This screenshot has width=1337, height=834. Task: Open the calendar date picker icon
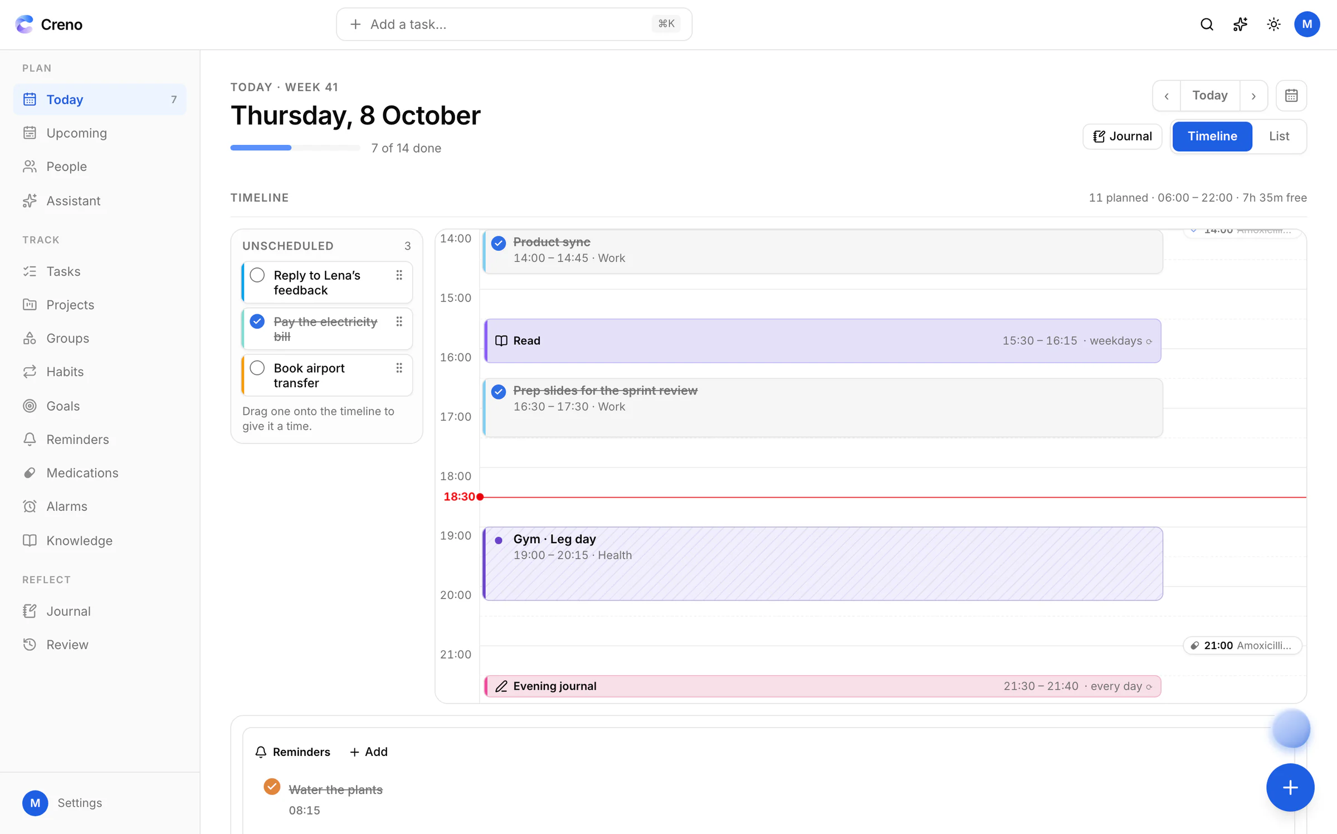(x=1291, y=96)
